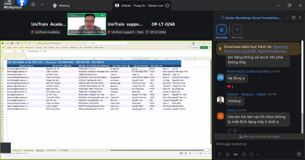Select cell with 'an.nguyen@company.vn'
Image resolution: width=305 pixels, height=160 pixels.
coord(26,69)
